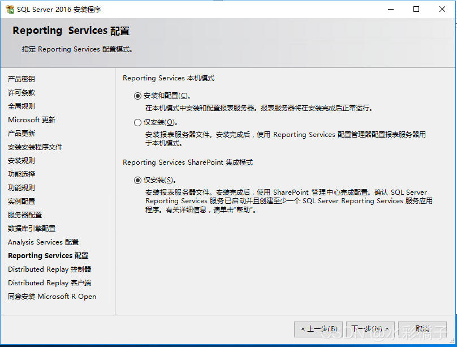
Task: Select the 许可条款 step in the sidebar
Action: [x=21, y=93]
